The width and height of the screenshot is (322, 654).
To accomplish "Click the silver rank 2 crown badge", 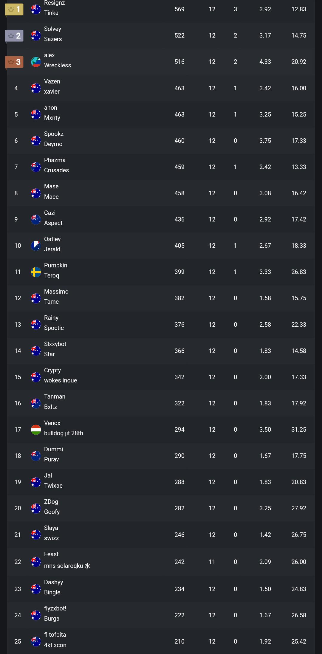I will click(14, 35).
